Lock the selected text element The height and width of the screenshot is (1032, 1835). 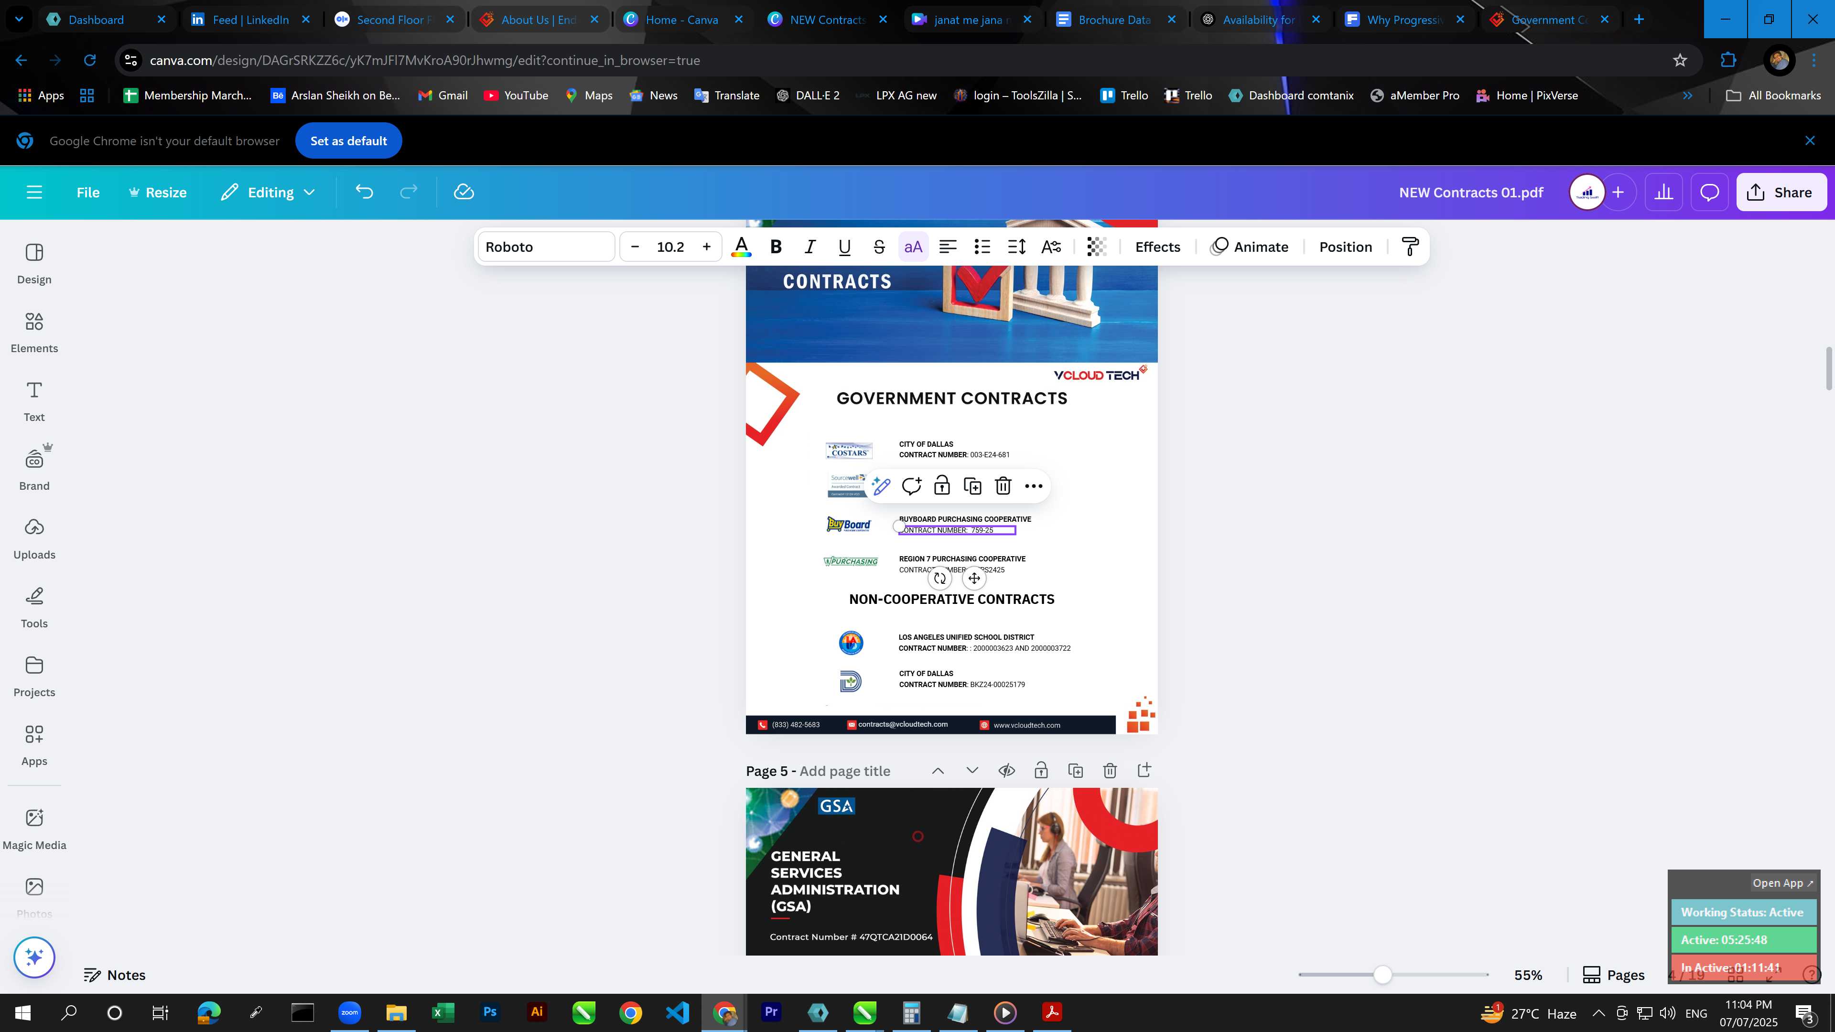pyautogui.click(x=942, y=486)
